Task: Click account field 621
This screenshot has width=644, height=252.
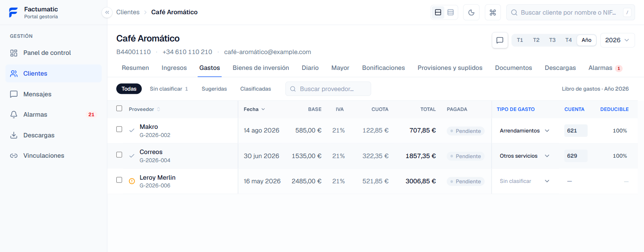Action: coord(576,131)
